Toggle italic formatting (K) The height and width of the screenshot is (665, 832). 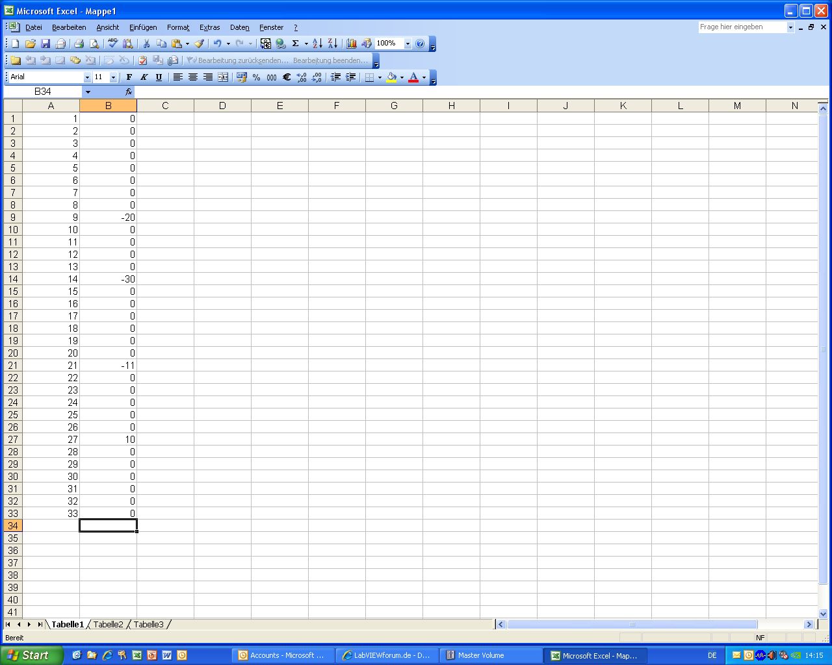(x=144, y=77)
